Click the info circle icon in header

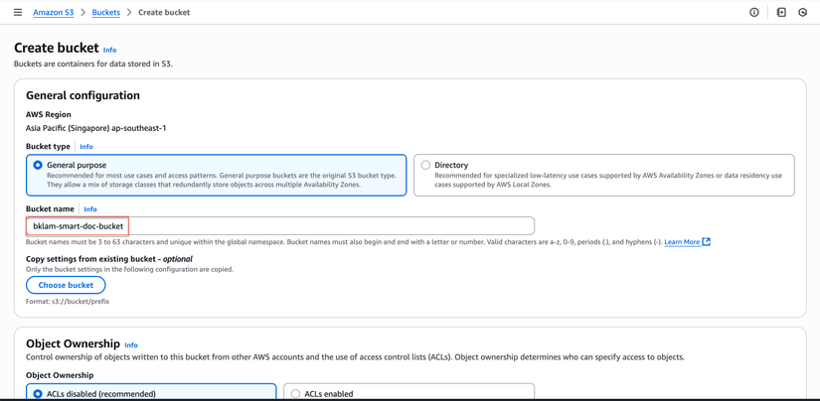point(753,13)
